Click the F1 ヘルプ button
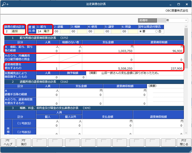Viewport: 192px width, 153px height. pos(8,143)
